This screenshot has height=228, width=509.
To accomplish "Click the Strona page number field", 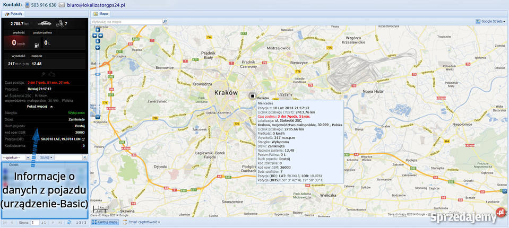I will tap(35, 223).
